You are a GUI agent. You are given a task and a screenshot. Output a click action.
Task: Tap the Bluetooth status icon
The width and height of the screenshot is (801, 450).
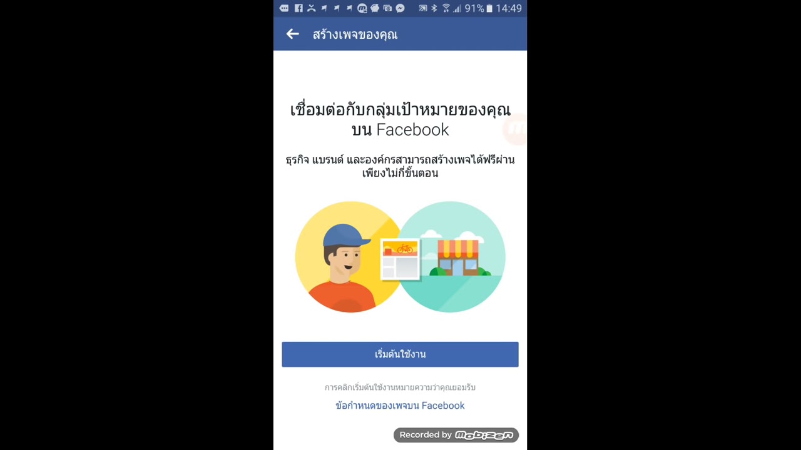coord(434,8)
